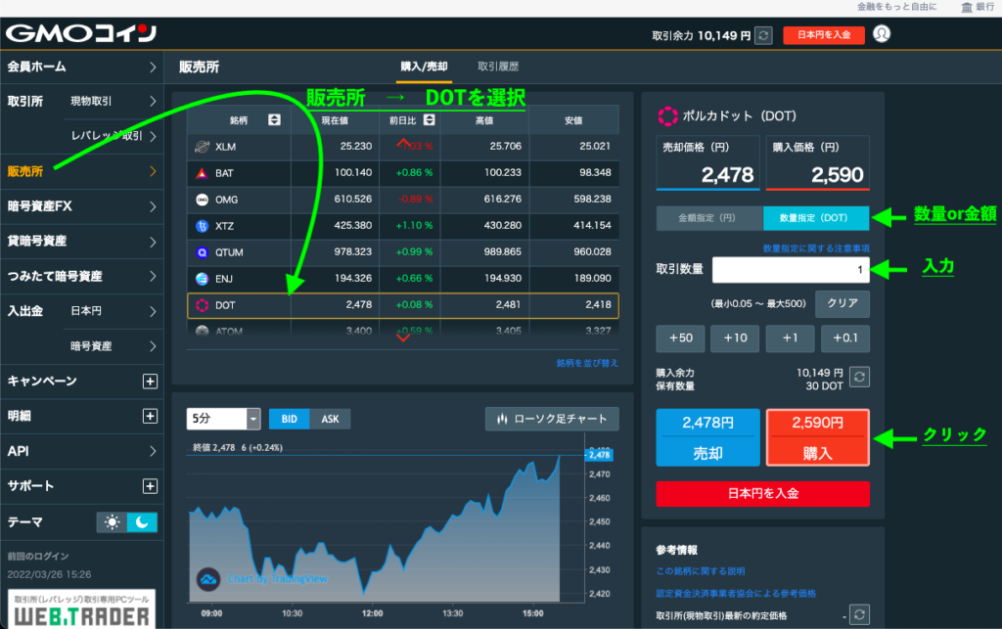Click the XLM coin icon
Screen dimensions: 1002x629
click(202, 147)
